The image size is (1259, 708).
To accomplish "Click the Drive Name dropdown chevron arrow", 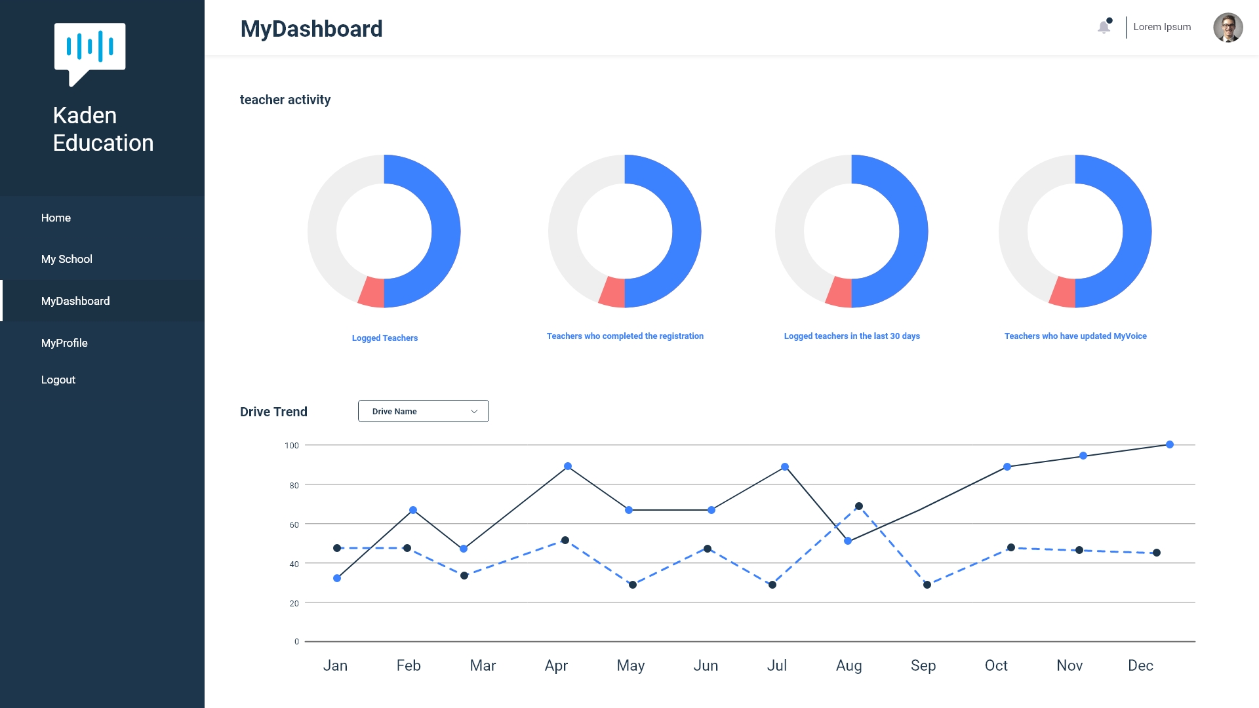I will (474, 411).
